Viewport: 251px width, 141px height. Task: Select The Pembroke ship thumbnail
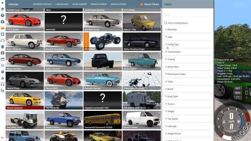pos(64,100)
